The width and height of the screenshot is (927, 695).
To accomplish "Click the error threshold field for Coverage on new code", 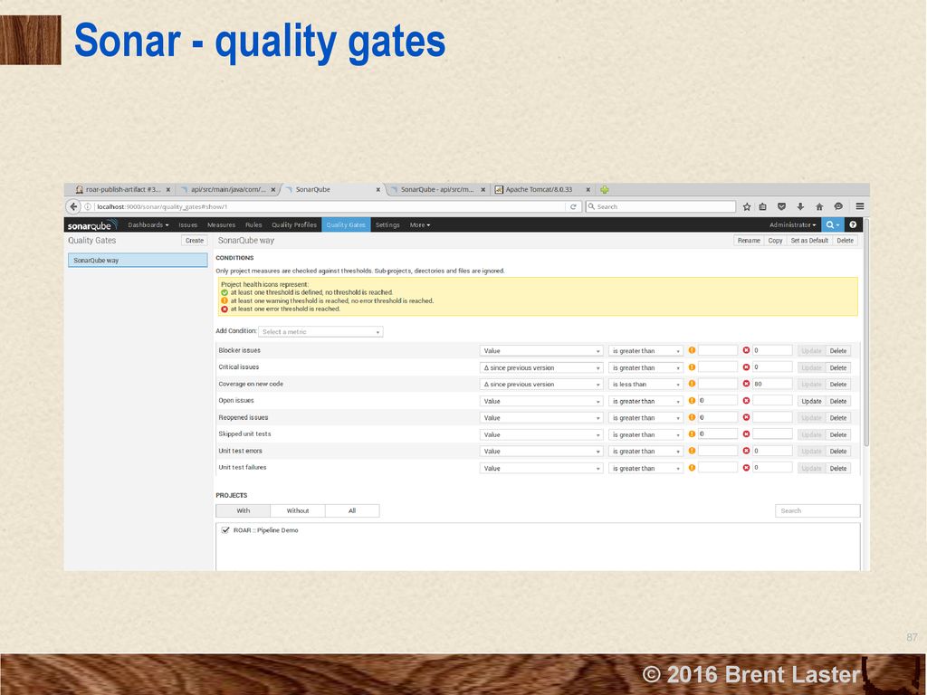I will pyautogui.click(x=772, y=384).
